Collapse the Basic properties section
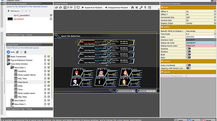Screen dimensions: 217x121 [x=162, y=7]
